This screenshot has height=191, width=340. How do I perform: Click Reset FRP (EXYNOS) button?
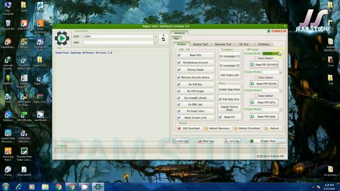pos(264,65)
